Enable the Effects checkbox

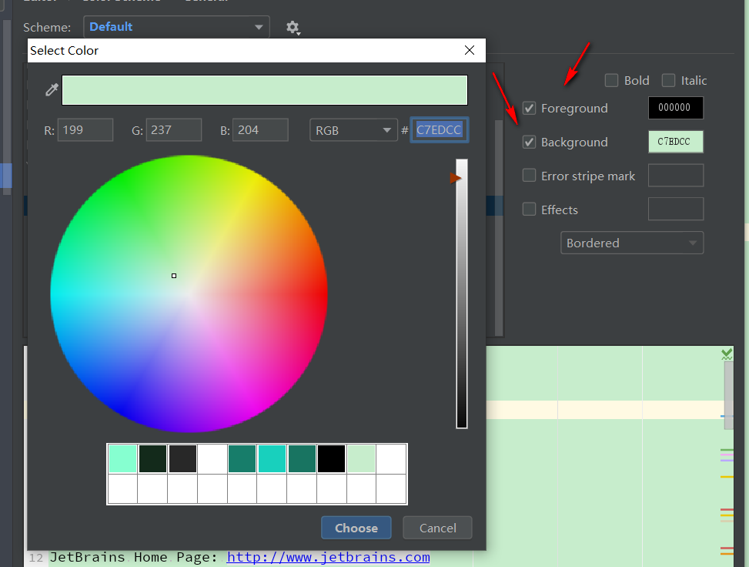pyautogui.click(x=529, y=210)
